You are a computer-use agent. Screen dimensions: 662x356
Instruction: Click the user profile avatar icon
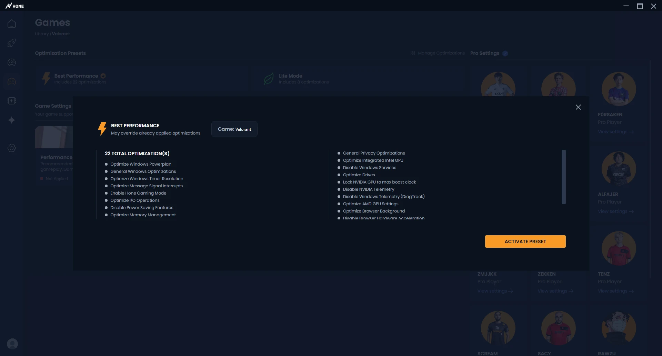click(x=12, y=344)
